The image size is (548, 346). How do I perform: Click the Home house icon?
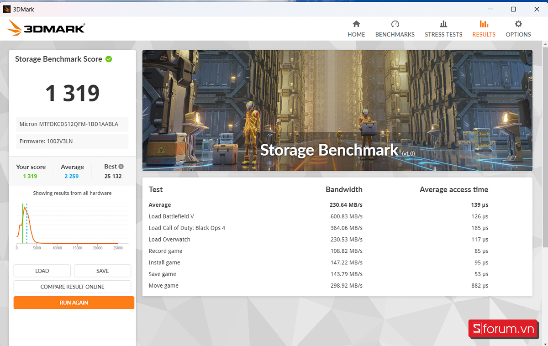[356, 24]
